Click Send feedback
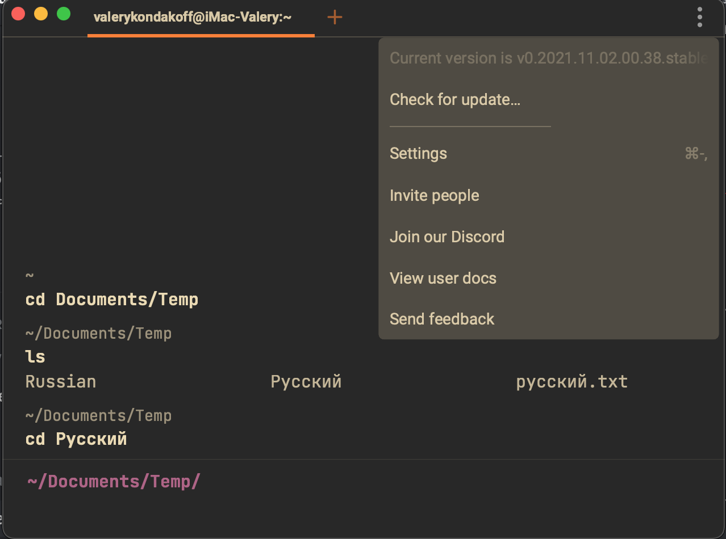Viewport: 726px width, 539px height. click(x=442, y=319)
